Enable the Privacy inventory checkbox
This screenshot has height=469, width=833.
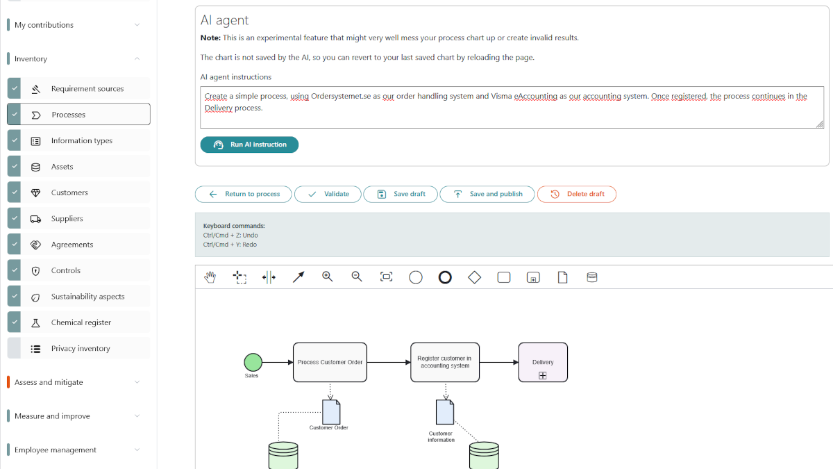[x=12, y=348]
